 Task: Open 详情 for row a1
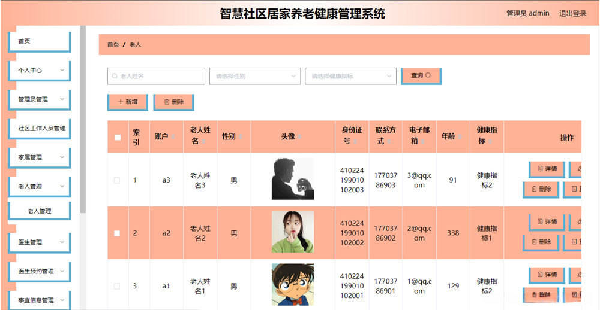pos(547,275)
